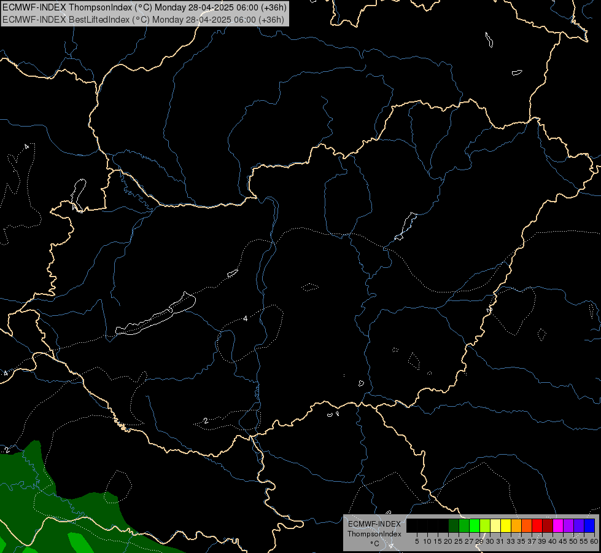Image resolution: width=601 pixels, height=553 pixels.
Task: Click the legend's ECMWF-INDEX label
Action: [374, 524]
